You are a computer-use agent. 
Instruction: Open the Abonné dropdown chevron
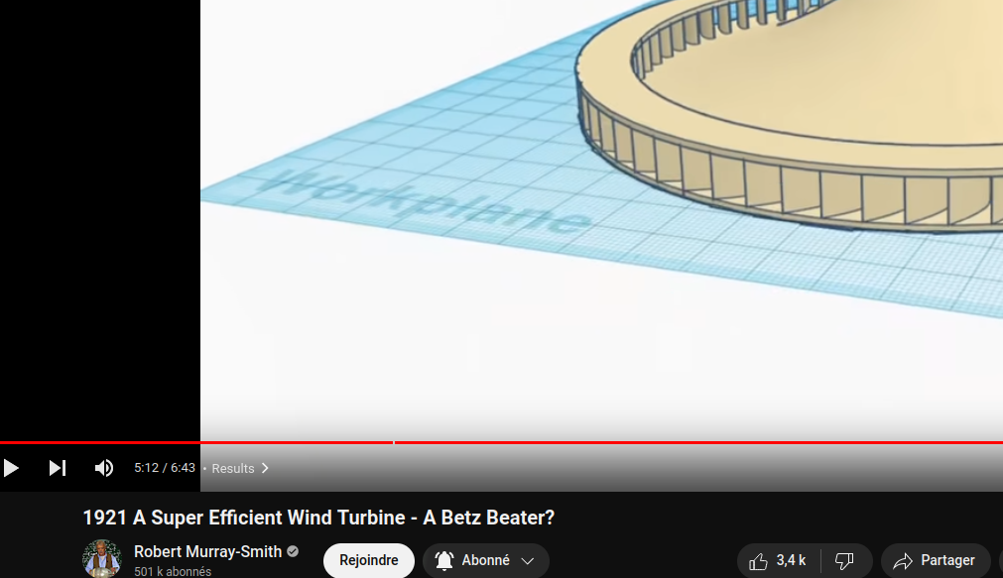click(x=528, y=561)
